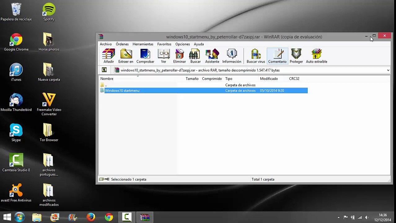This screenshot has width=396, height=223.
Task: Open the Opciones menu
Action: coord(183,44)
